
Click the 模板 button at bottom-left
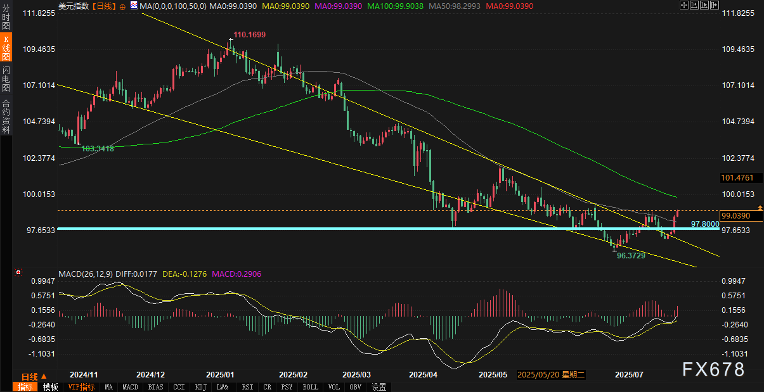tap(51, 387)
